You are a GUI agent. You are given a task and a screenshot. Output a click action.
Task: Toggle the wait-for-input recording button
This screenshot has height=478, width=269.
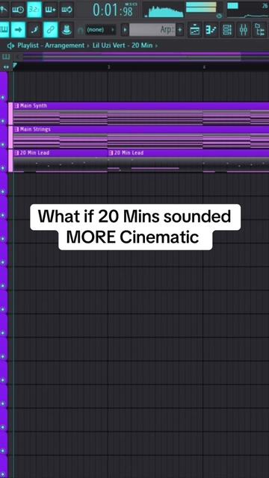tap(18, 10)
